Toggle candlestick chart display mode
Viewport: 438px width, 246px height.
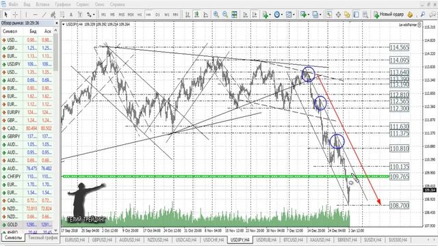click(196, 14)
